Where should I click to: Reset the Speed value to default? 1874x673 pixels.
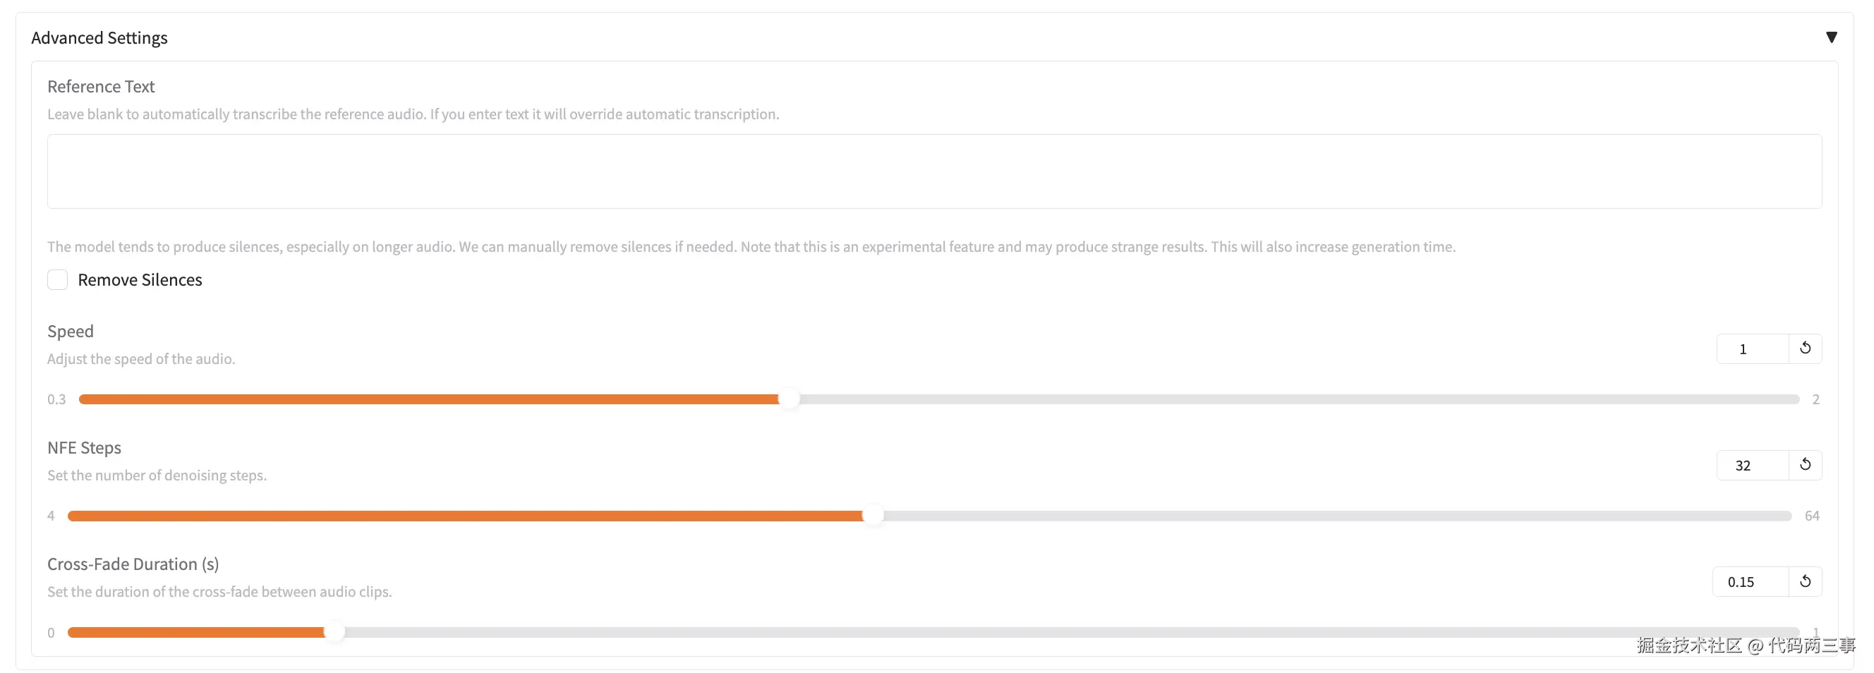click(1805, 348)
